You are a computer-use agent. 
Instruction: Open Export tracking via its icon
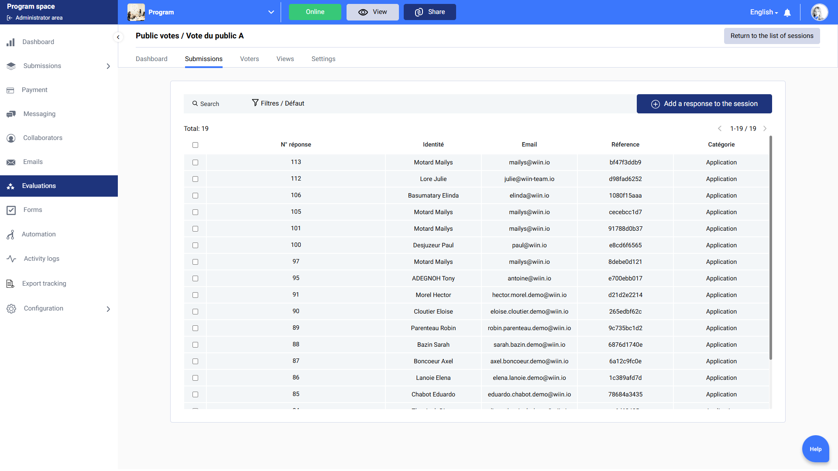(11, 284)
